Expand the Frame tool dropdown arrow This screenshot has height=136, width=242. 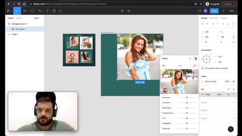[27, 11]
